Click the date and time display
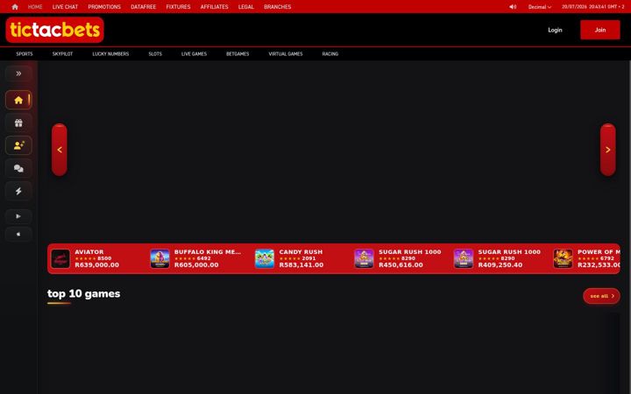 pyautogui.click(x=592, y=7)
